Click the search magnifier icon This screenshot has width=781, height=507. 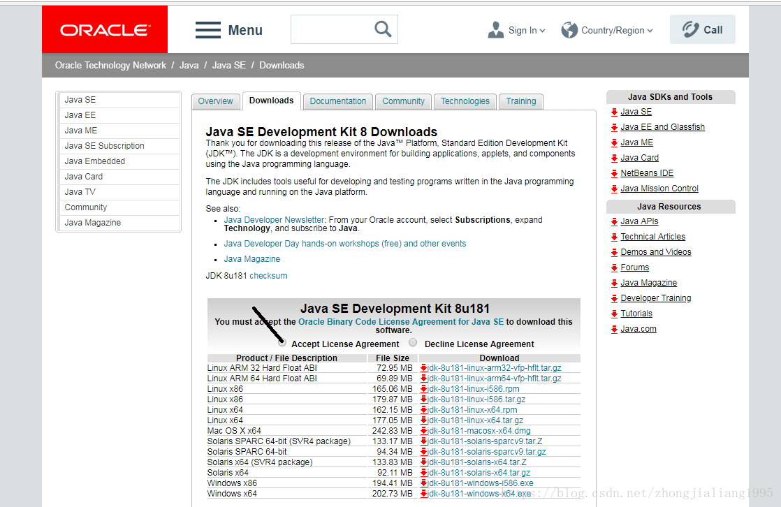tap(383, 29)
